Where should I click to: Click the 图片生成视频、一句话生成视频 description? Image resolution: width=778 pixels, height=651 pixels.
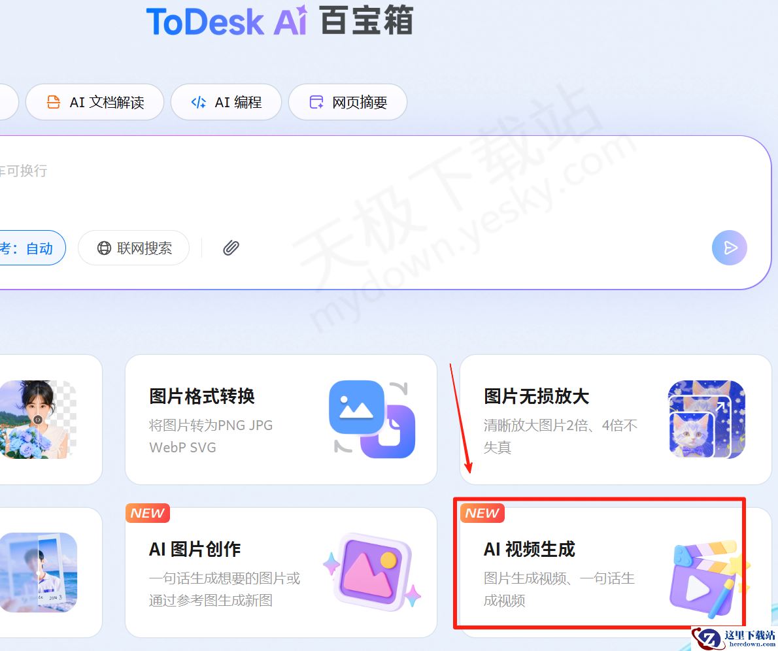pos(559,589)
